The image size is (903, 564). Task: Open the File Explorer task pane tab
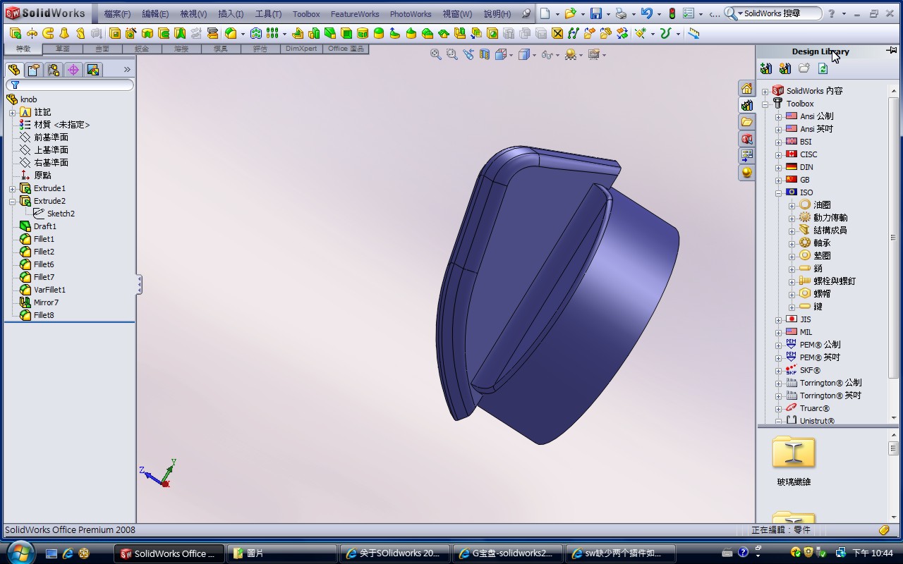click(x=746, y=122)
